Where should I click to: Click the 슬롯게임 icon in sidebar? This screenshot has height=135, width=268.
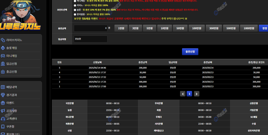[3, 48]
